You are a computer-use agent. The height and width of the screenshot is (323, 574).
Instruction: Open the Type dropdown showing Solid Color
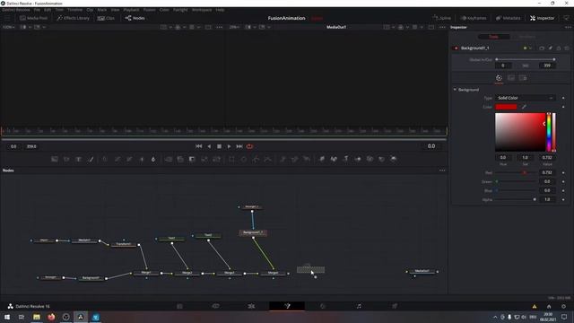526,98
